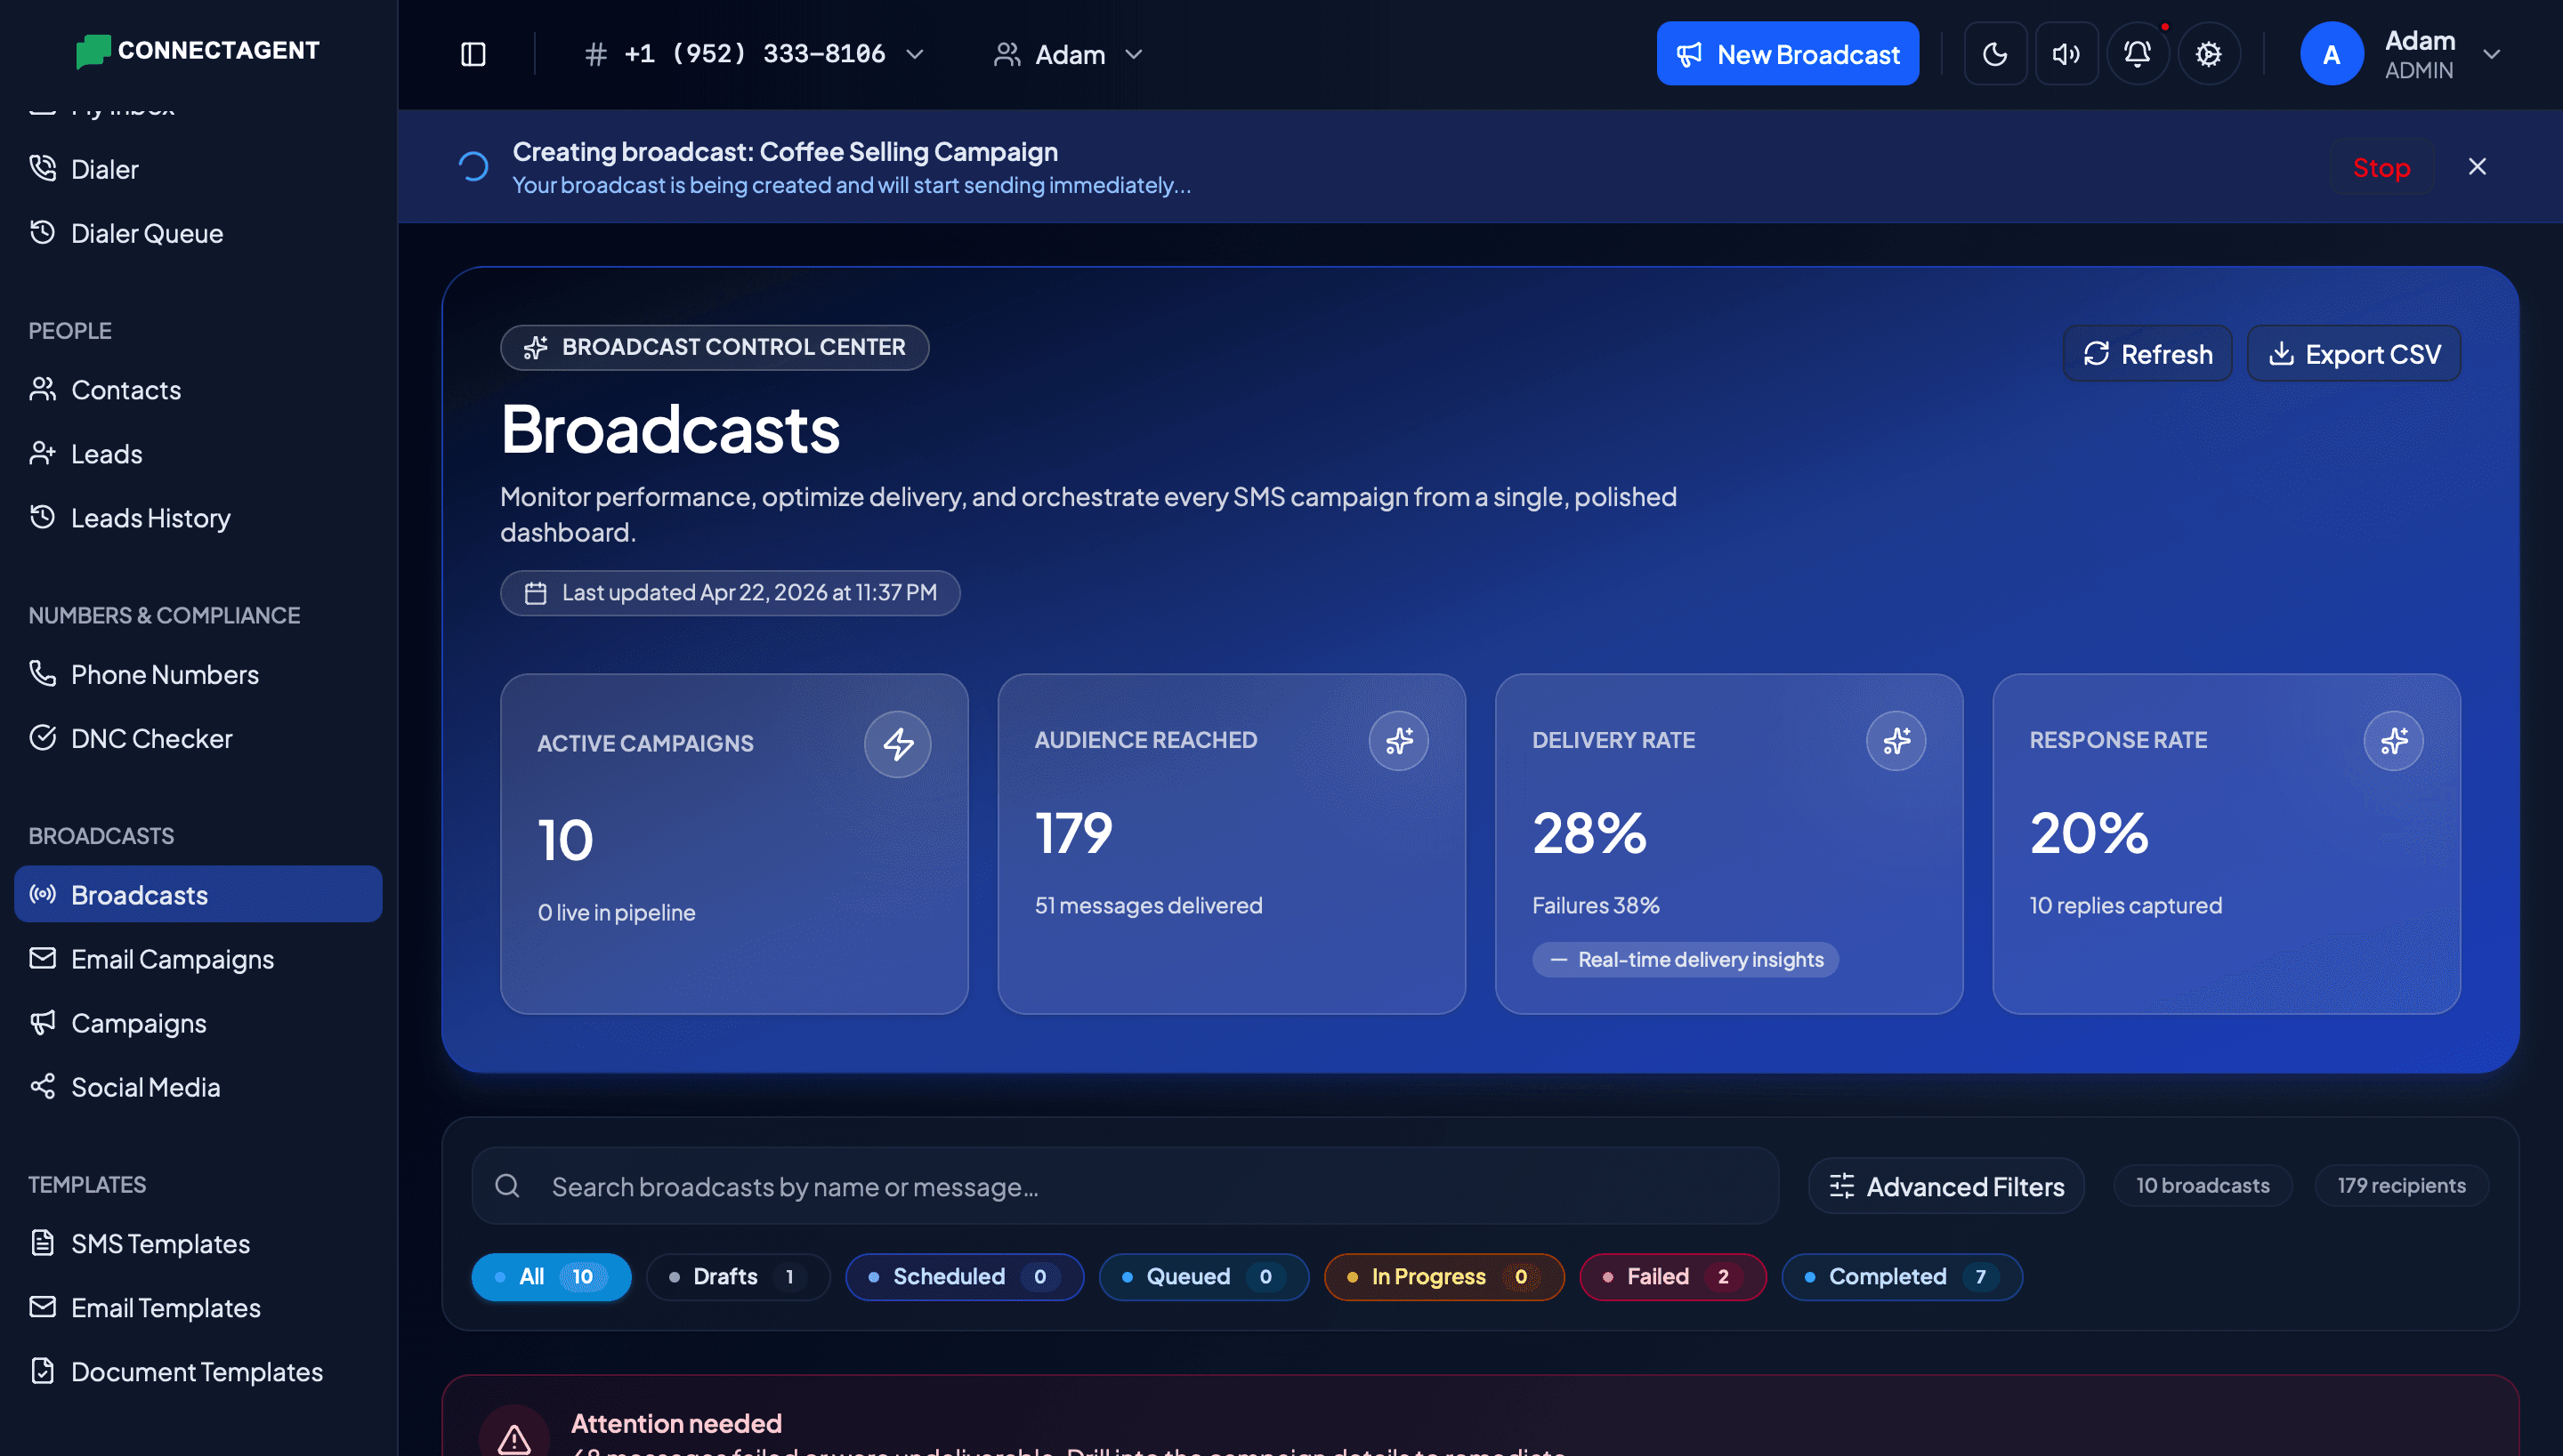Screen dimensions: 2563x1456
Task: Filter by Completed status
Action: [1902, 1277]
